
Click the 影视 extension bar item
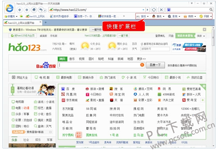174,17
